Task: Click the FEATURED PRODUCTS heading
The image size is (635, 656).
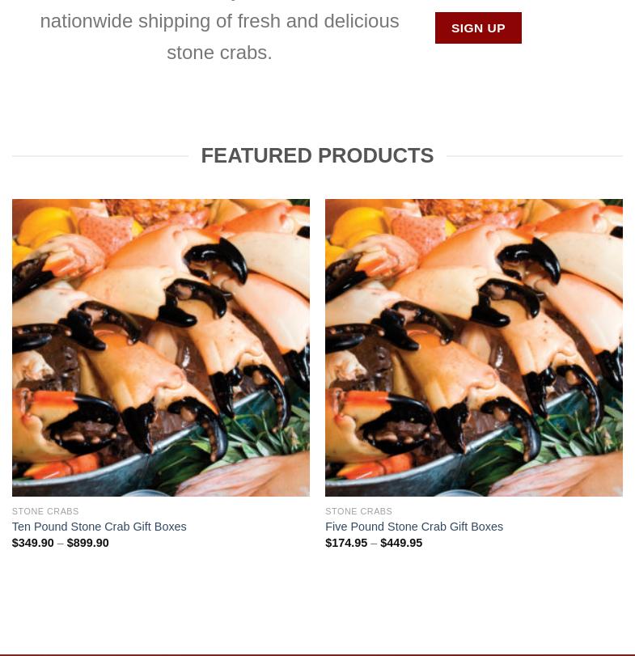Action: click(x=317, y=155)
